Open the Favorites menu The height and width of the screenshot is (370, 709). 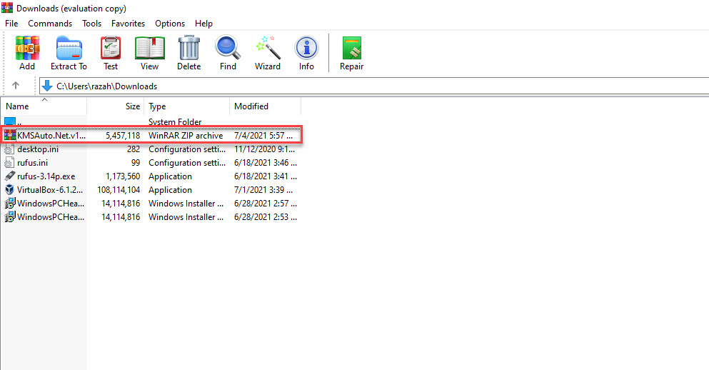click(128, 24)
